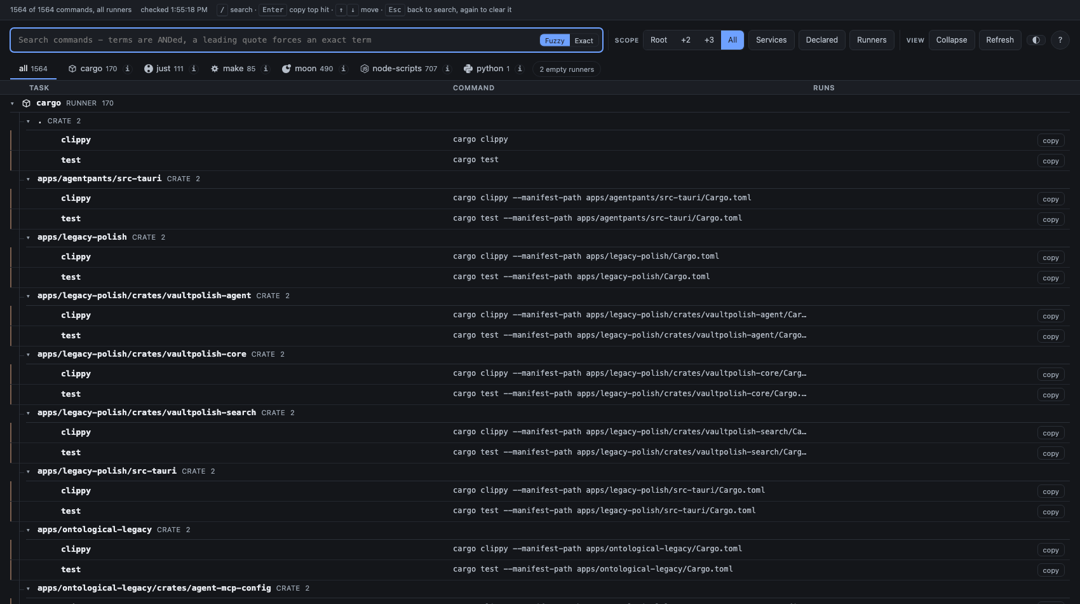Collapse the cargo RUNNER group
The image size is (1080, 604).
[12, 104]
